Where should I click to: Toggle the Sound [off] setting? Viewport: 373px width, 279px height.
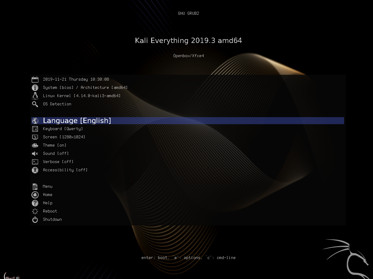[56, 154]
